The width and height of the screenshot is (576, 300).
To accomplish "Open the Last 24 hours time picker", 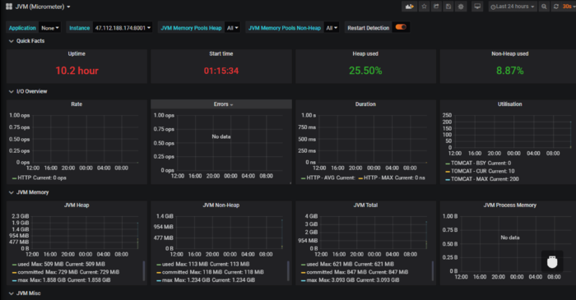I will coord(513,7).
